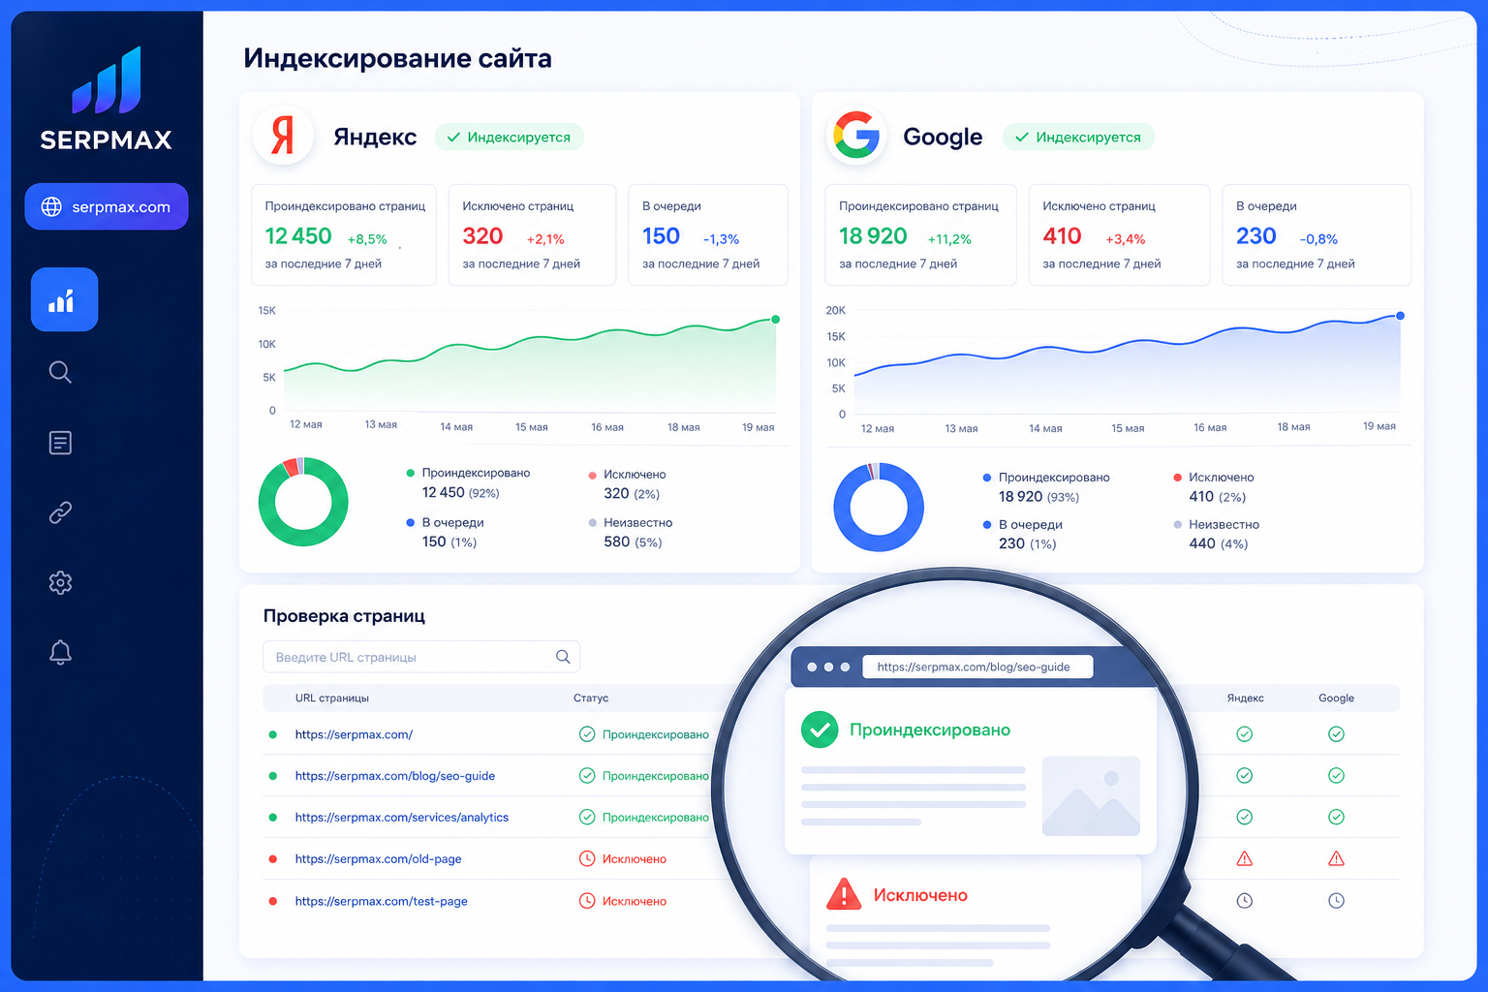Click the Google chart end point on 19 мая
This screenshot has height=992, width=1488.
point(1400,316)
